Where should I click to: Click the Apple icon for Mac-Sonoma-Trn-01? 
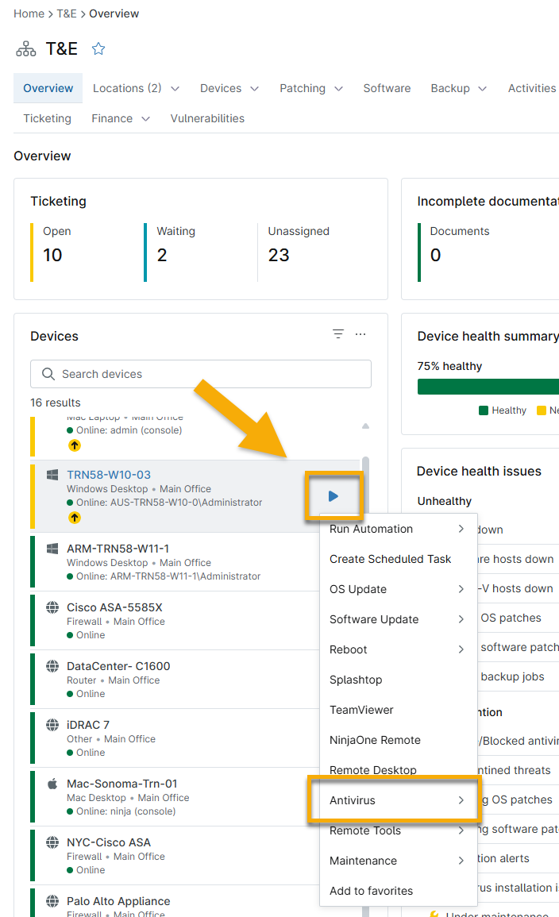coord(52,784)
